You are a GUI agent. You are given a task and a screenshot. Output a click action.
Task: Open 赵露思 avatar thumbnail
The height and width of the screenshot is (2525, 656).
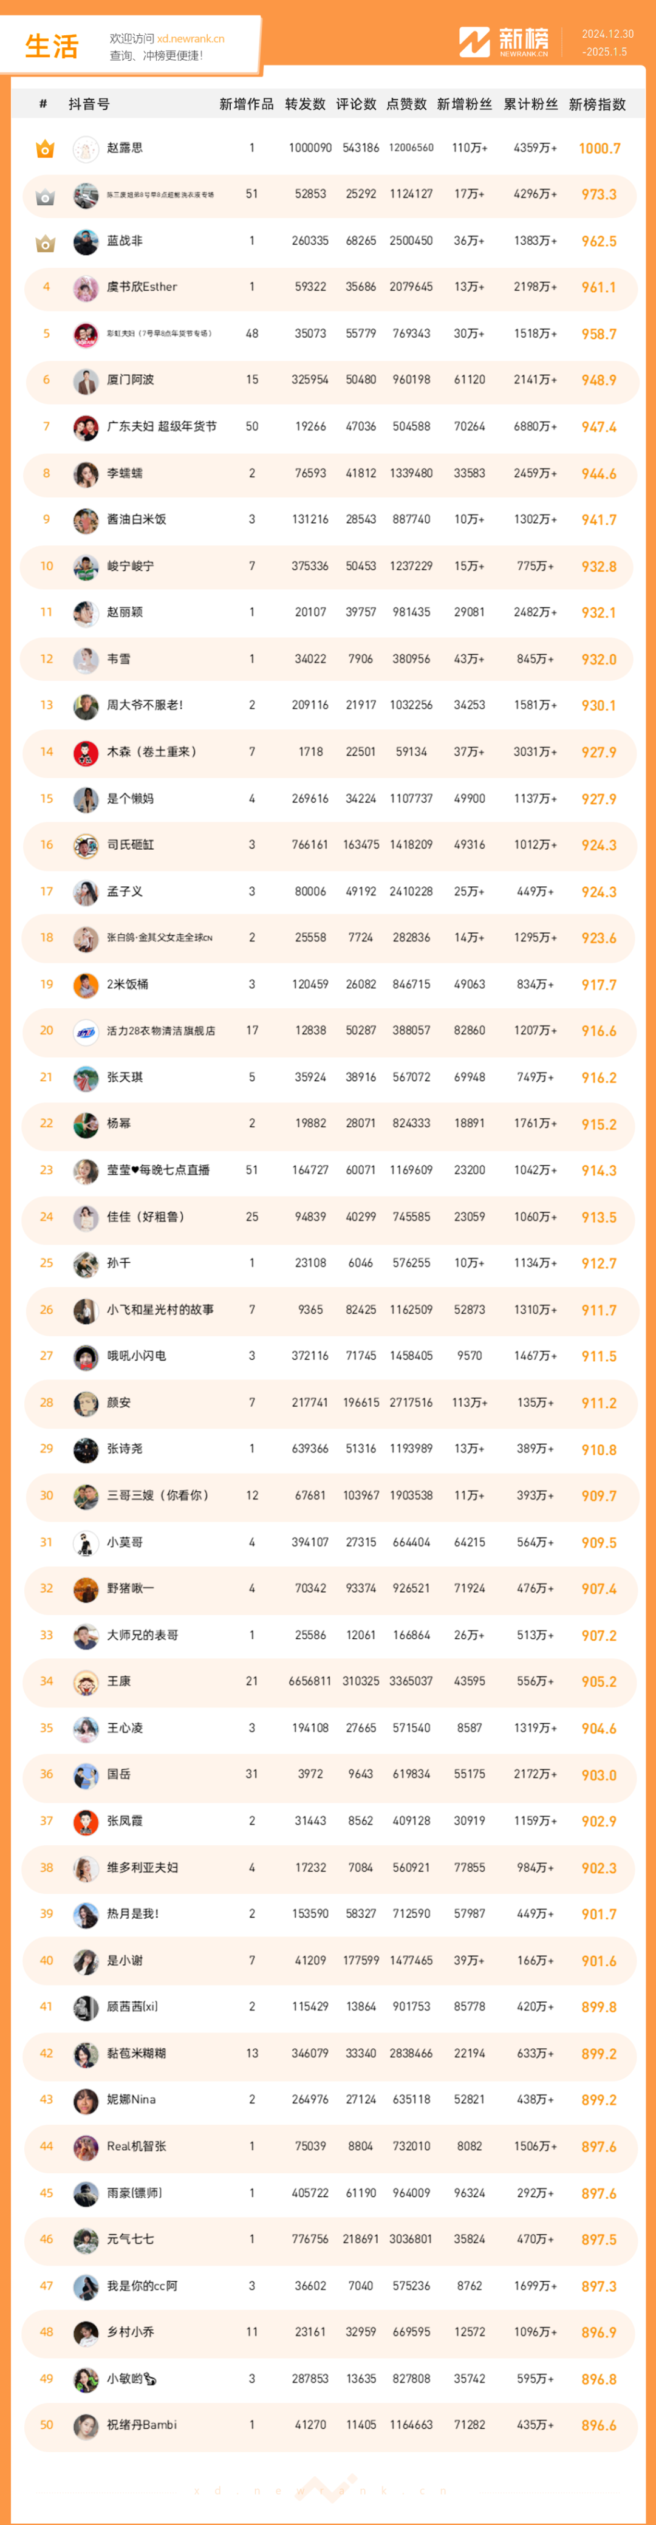(86, 149)
